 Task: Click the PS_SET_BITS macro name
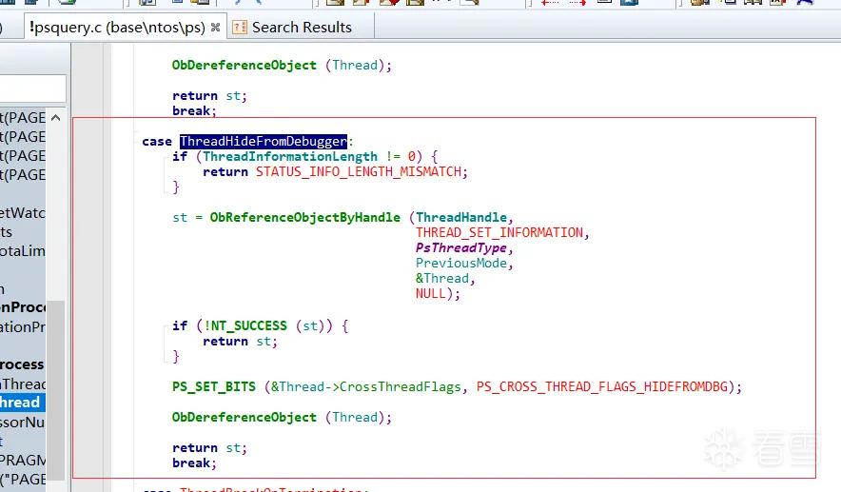pos(213,386)
